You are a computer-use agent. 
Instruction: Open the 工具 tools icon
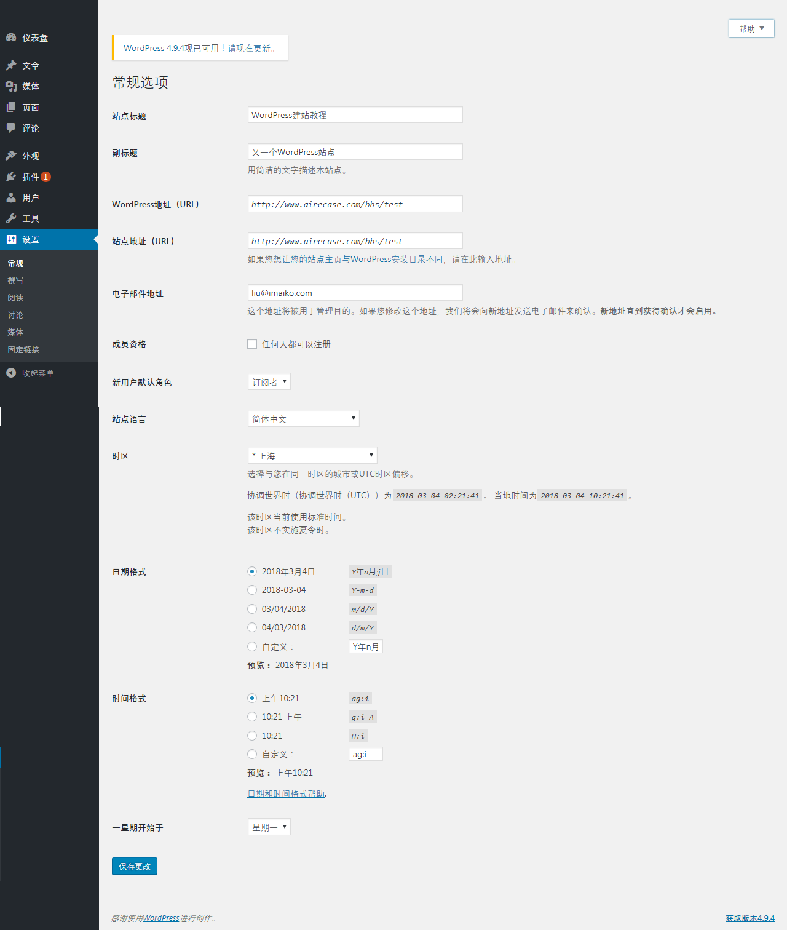point(11,218)
